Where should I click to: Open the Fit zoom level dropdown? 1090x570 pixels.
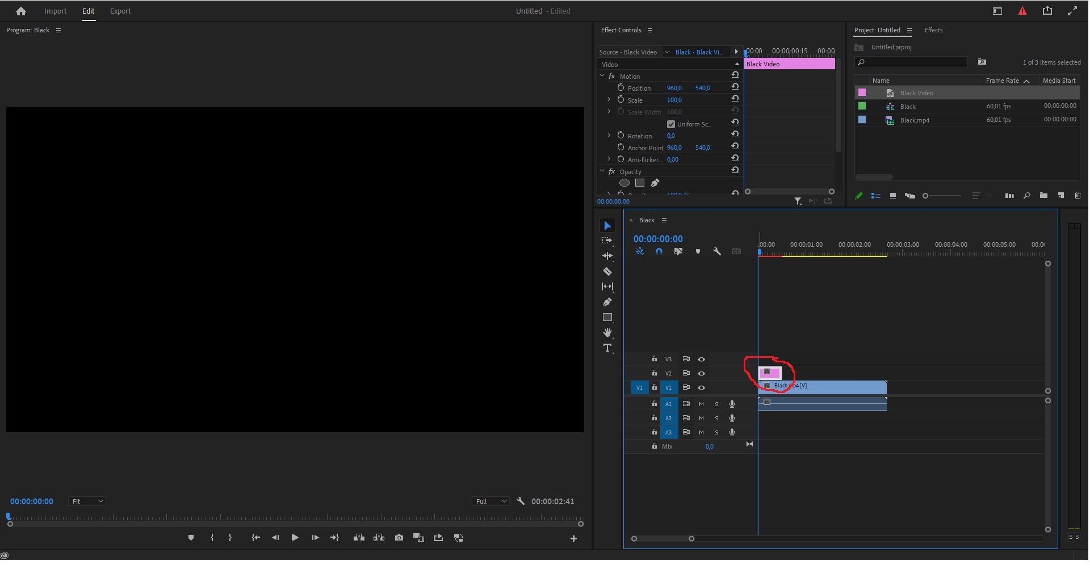87,501
